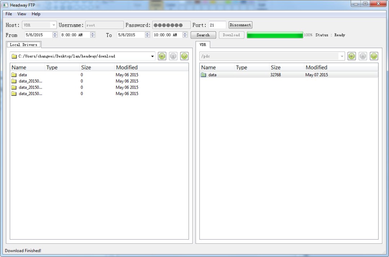The width and height of the screenshot is (389, 257).
Task: Click the gray down arrow icon in VDR panel
Action: point(363,56)
